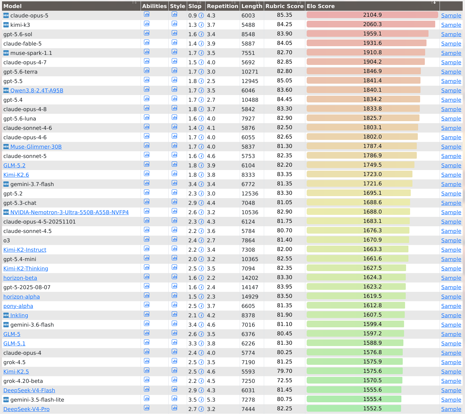The image size is (465, 414).
Task: Follow the Kimi-K2-Thinking model link
Action: [26, 268]
